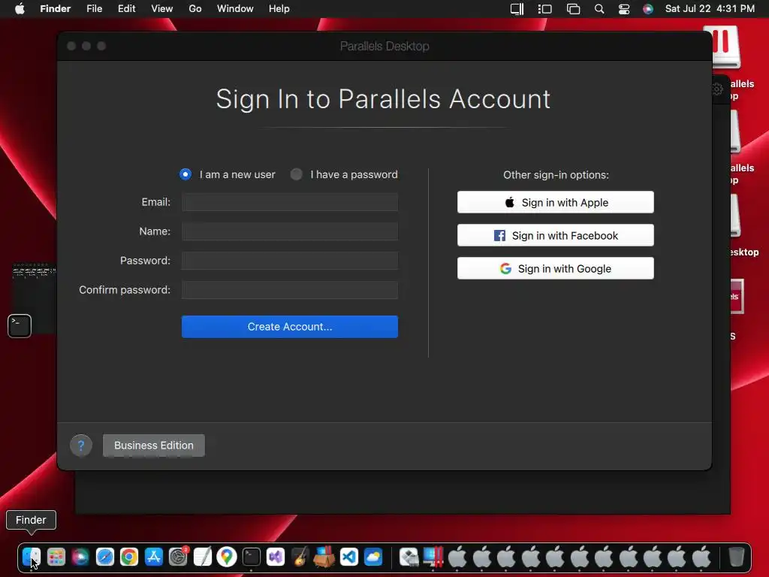Launch Visual Studio Code from Dock
This screenshot has width=769, height=577.
coord(348,557)
